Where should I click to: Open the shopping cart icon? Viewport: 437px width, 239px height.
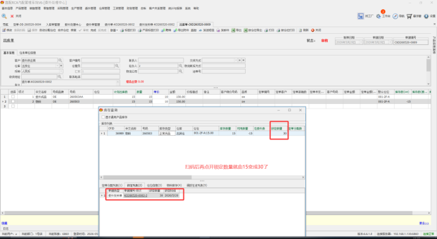[409, 16]
